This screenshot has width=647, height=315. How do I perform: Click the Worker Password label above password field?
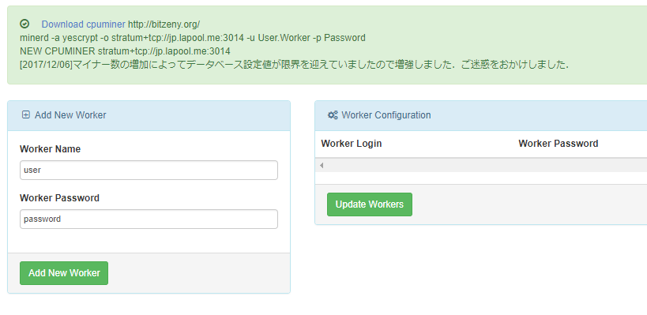click(59, 198)
